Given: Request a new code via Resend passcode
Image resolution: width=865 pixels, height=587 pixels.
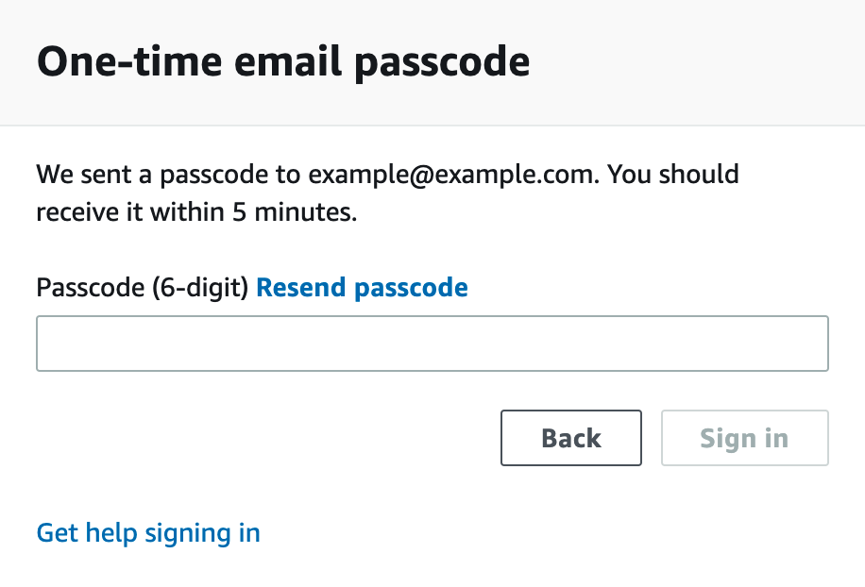Looking at the screenshot, I should point(362,288).
